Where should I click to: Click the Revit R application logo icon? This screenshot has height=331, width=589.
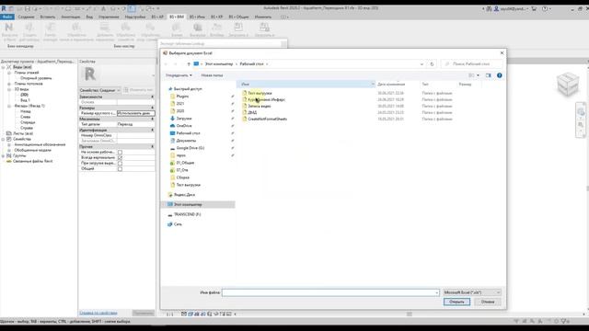pos(4,8)
